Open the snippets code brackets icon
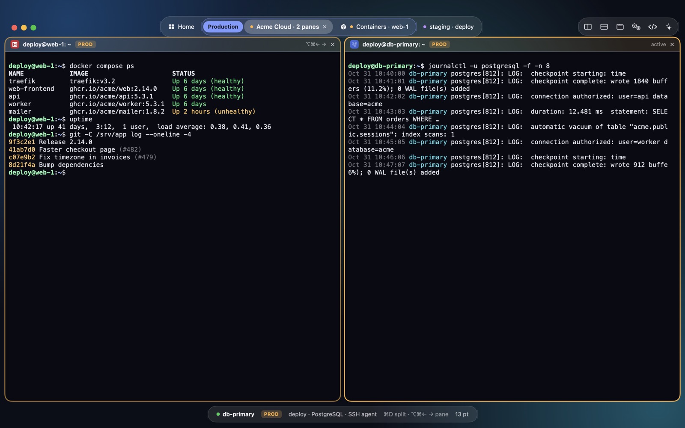This screenshot has height=428, width=685. point(652,27)
